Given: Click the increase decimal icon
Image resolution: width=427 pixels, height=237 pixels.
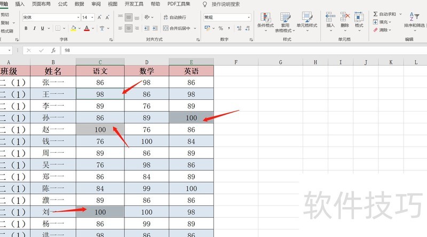Looking at the screenshot, I should 239,28.
